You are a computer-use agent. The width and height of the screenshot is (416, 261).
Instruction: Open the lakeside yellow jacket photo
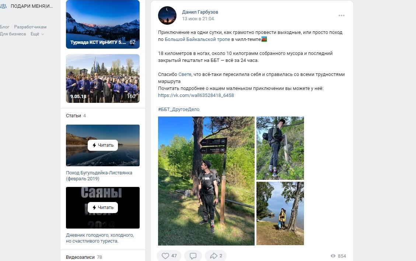280,213
